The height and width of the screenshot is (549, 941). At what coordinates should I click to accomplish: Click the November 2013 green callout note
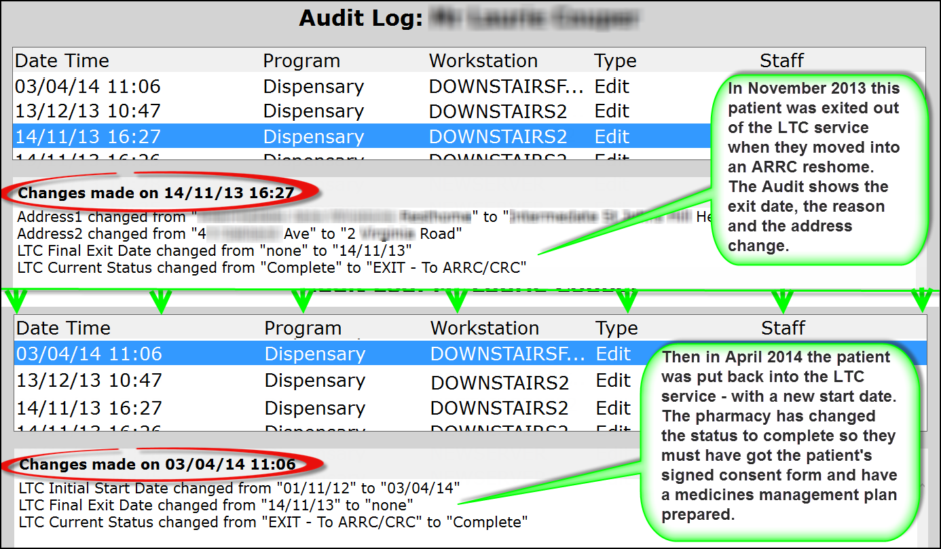pyautogui.click(x=813, y=167)
